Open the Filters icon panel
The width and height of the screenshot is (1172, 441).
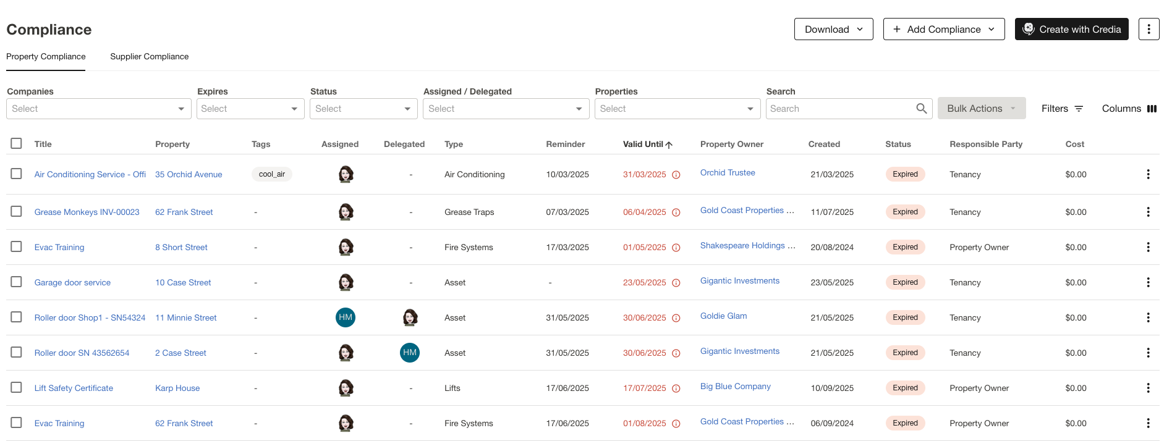(1079, 109)
